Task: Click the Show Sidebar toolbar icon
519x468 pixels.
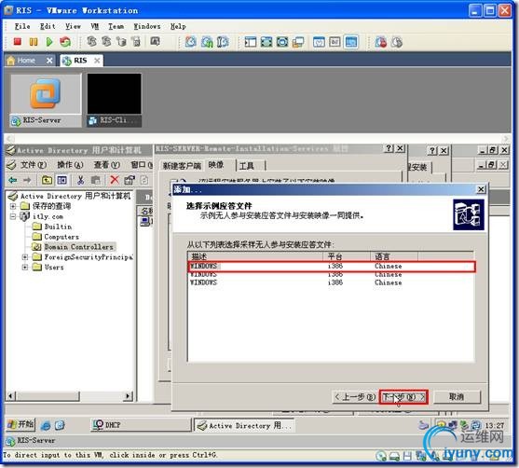Action: pyautogui.click(x=251, y=42)
